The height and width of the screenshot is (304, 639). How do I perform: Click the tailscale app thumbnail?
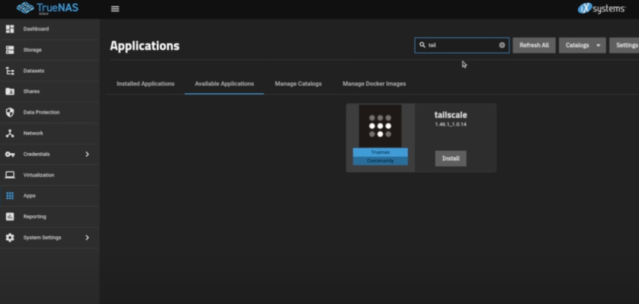coord(380,126)
